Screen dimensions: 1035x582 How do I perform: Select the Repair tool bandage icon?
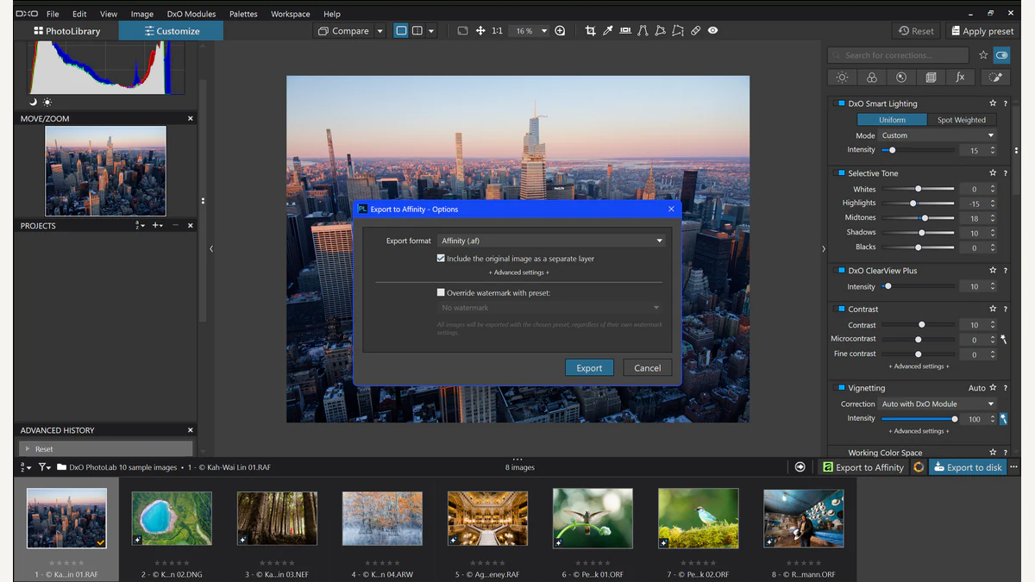[695, 30]
